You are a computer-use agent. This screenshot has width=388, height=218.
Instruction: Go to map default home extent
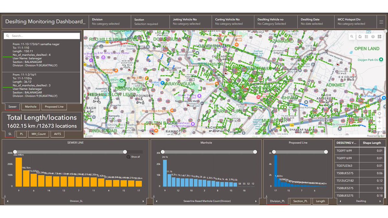(360, 36)
